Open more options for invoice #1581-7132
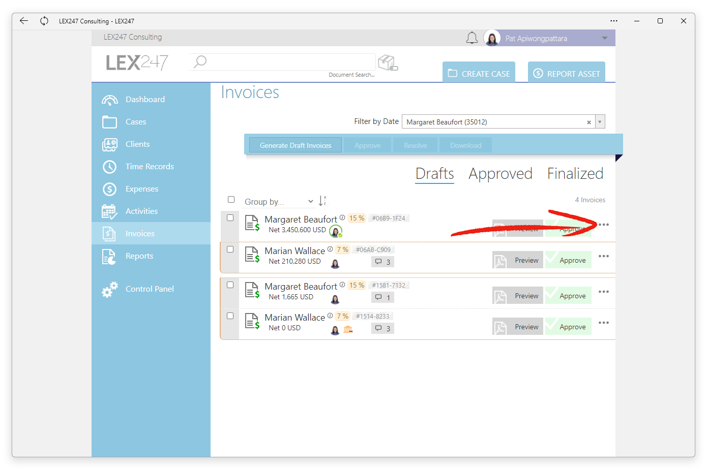Image resolution: width=707 pixels, height=470 pixels. (x=604, y=292)
